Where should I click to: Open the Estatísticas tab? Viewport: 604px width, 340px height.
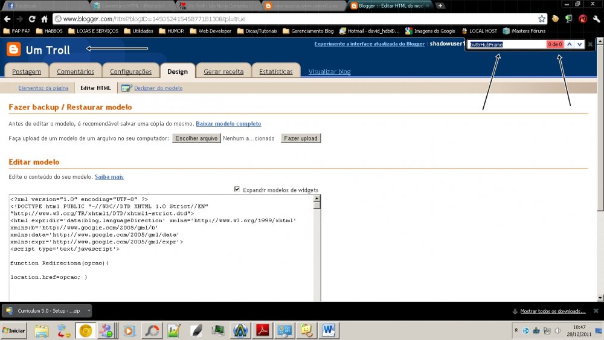(275, 71)
